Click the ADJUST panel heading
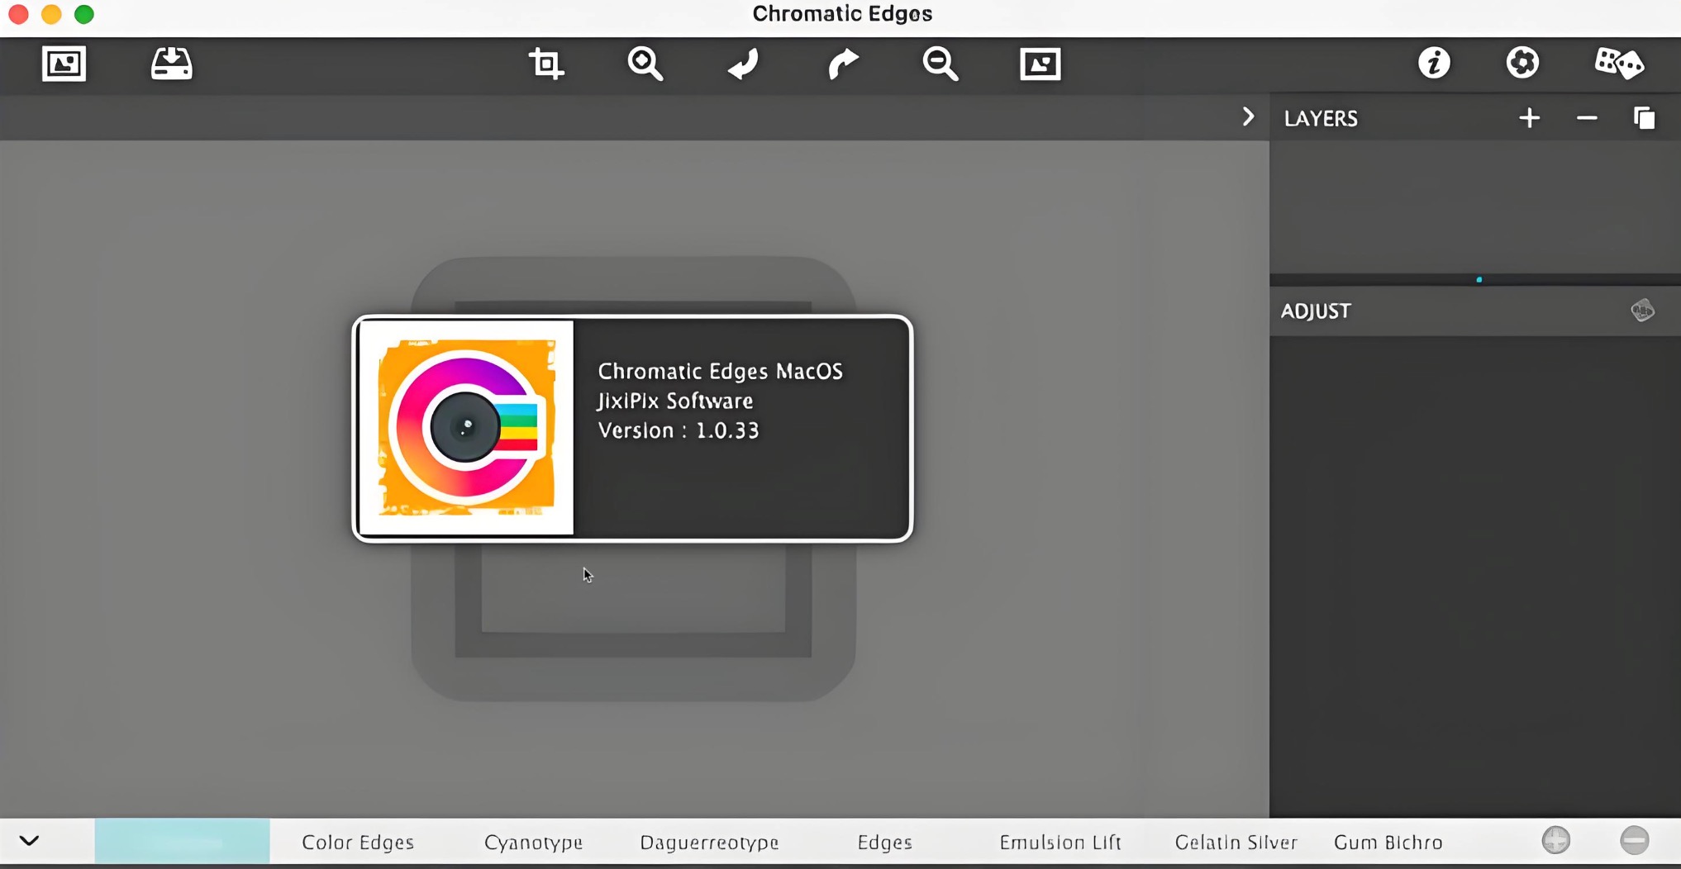The width and height of the screenshot is (1681, 869). coord(1316,311)
